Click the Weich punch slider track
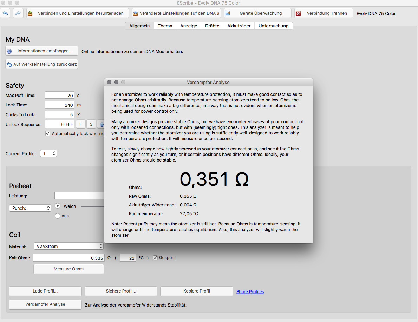The height and width of the screenshot is (322, 418). [x=92, y=206]
